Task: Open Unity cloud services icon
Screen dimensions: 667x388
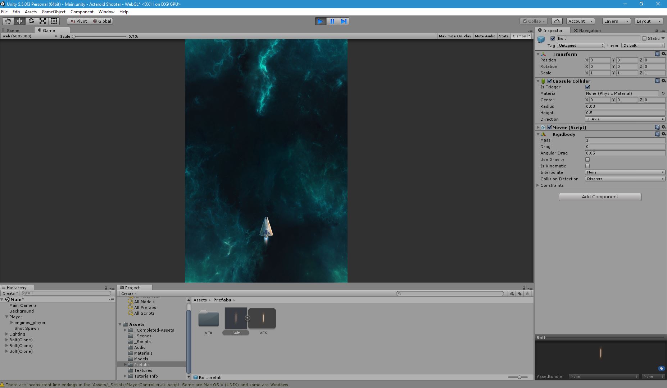Action: point(557,21)
